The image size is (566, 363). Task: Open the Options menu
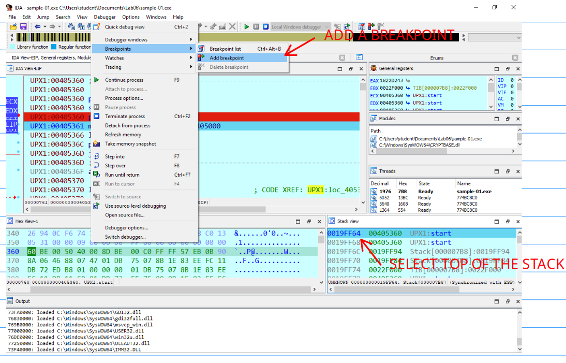tap(131, 17)
